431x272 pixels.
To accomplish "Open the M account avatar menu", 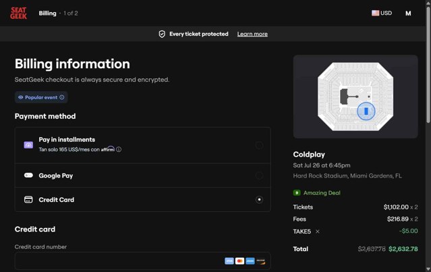I will tap(408, 13).
